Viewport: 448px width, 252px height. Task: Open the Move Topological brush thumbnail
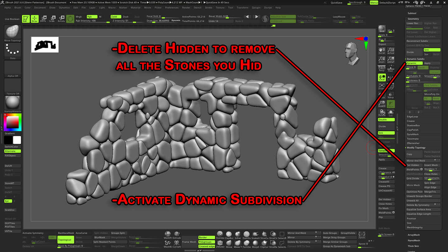click(x=12, y=32)
